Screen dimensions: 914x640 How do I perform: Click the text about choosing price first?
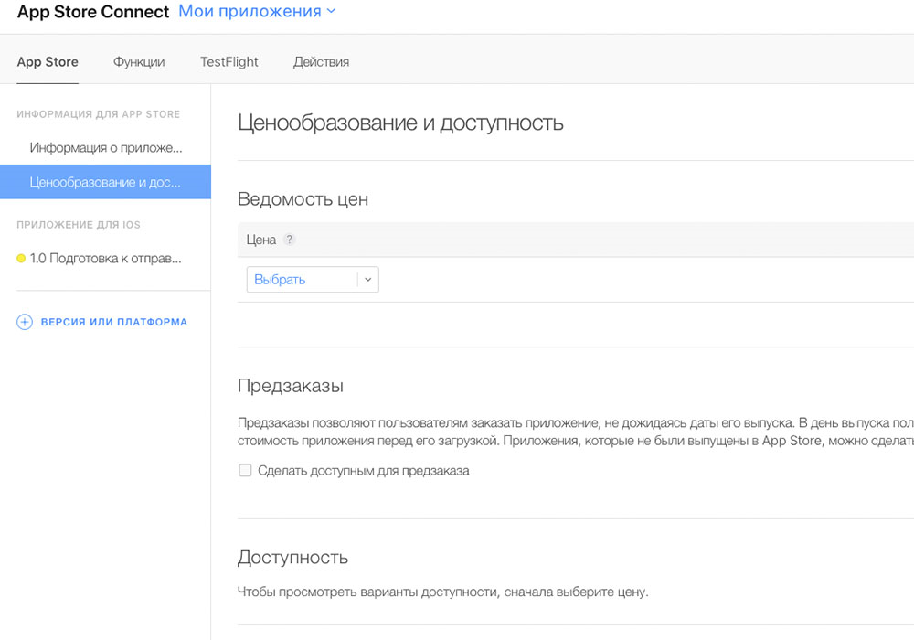click(x=443, y=592)
